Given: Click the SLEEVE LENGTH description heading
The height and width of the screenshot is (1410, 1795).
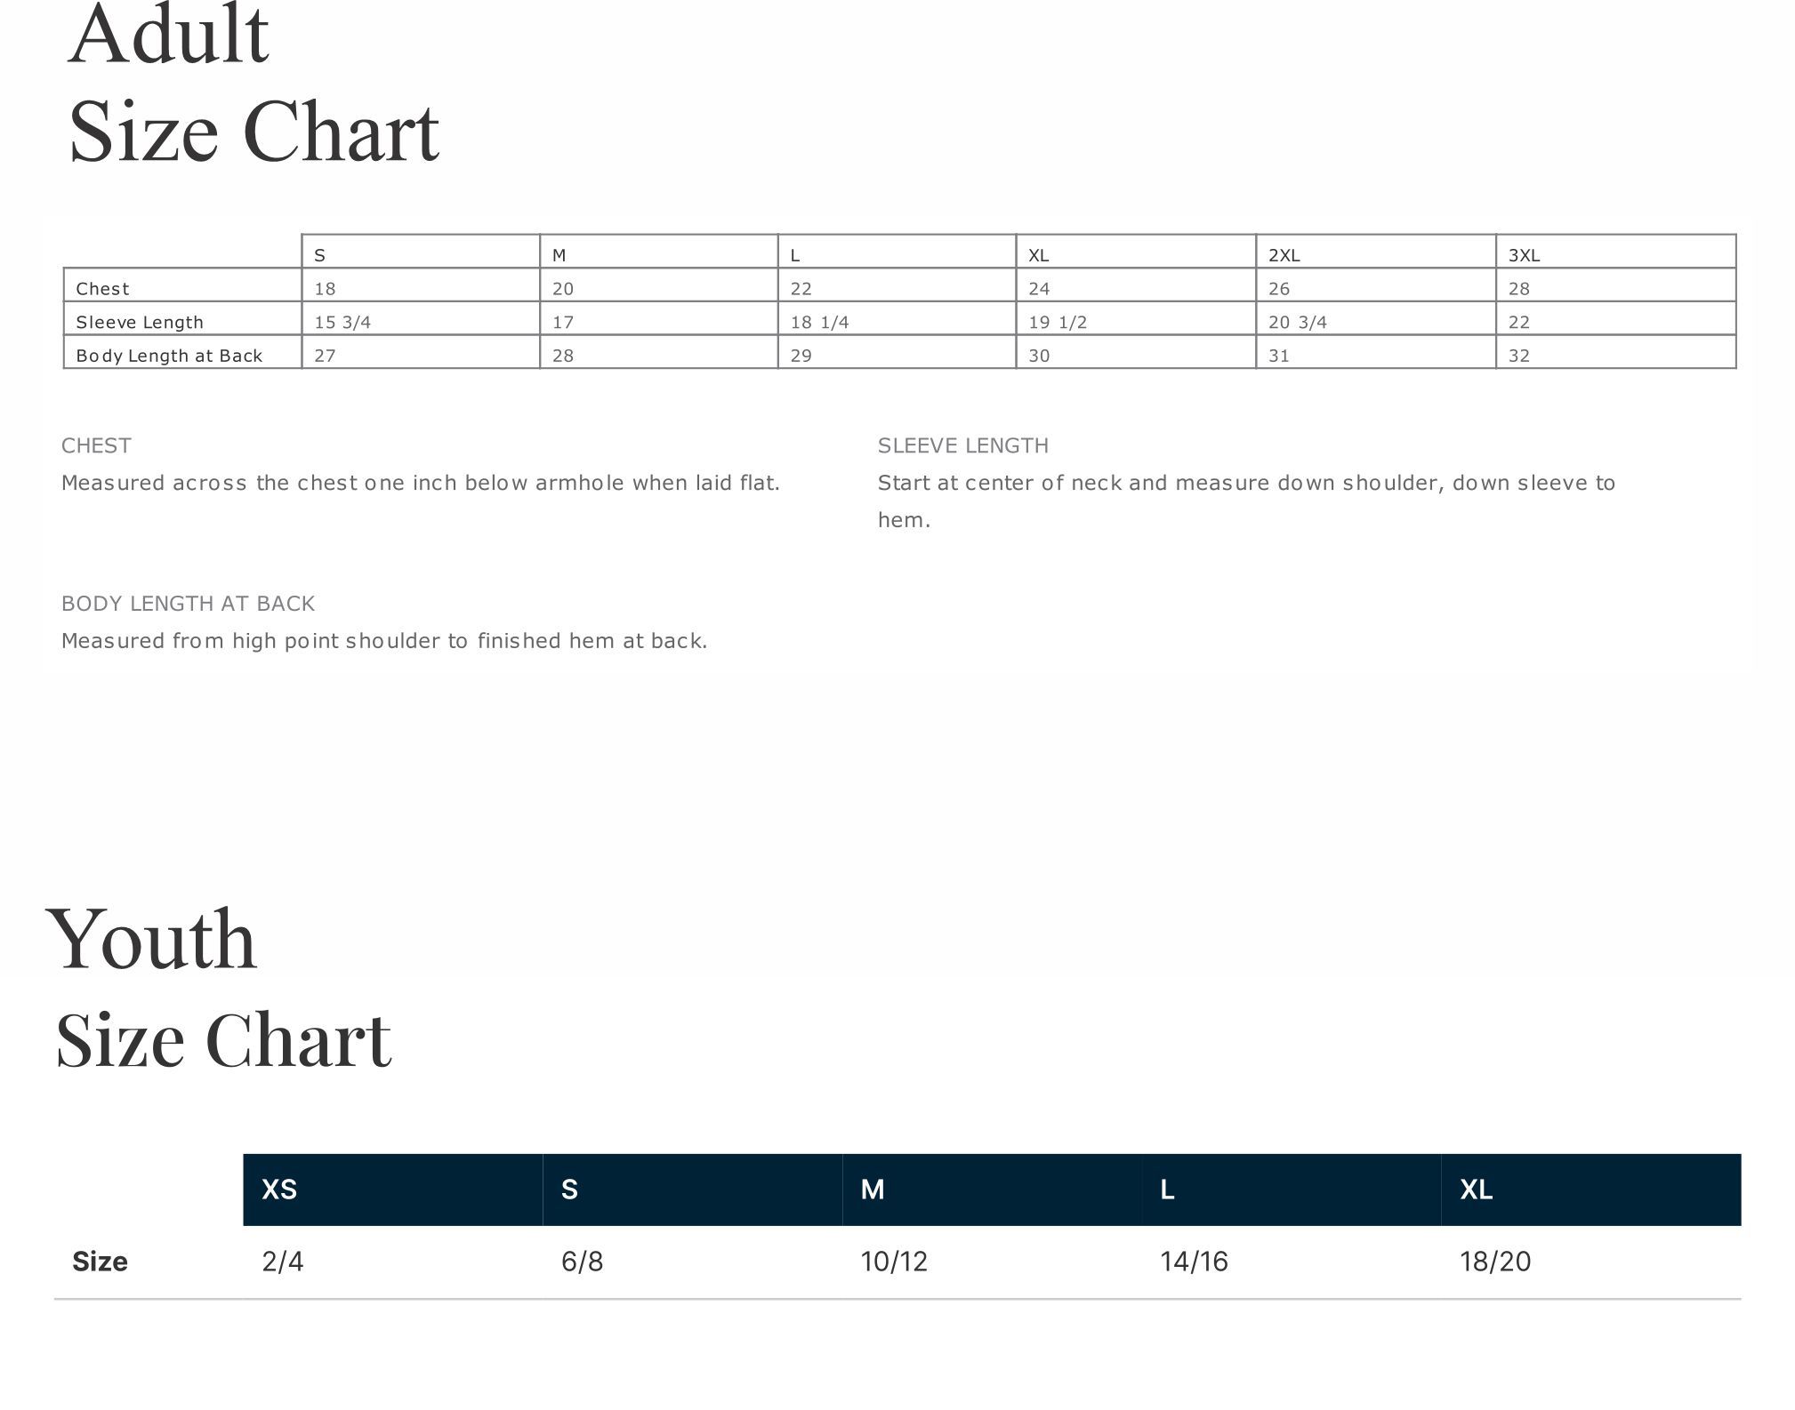Looking at the screenshot, I should pyautogui.click(x=962, y=445).
